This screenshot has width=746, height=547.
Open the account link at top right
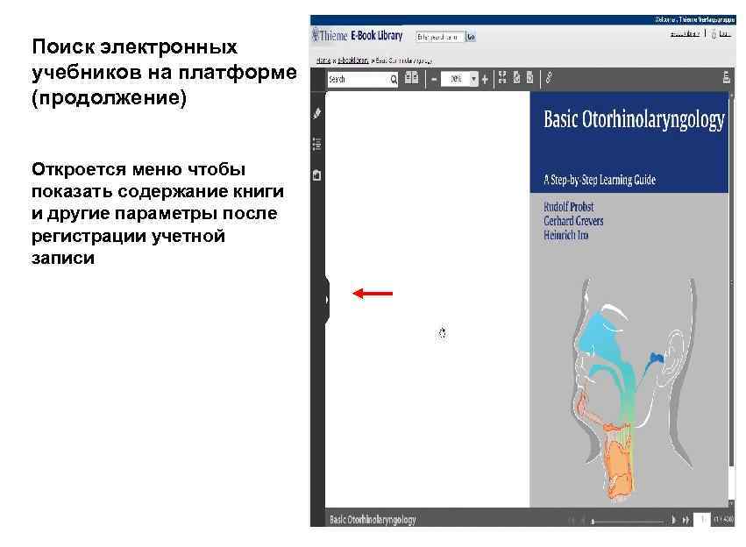point(685,34)
